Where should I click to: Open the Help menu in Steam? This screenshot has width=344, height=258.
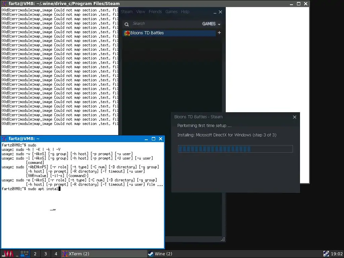point(185,12)
